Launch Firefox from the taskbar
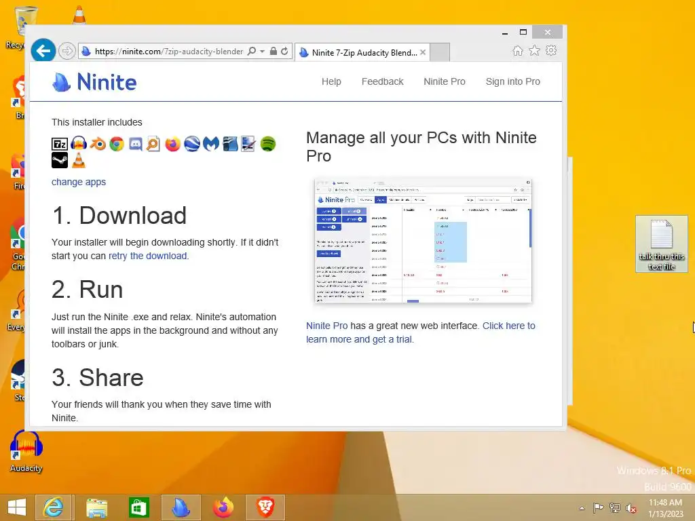The image size is (695, 521). [x=223, y=507]
